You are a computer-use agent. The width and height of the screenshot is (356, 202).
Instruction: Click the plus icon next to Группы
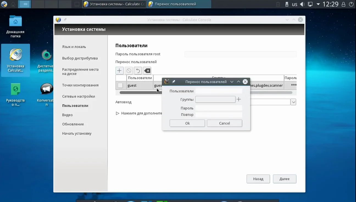tap(239, 99)
